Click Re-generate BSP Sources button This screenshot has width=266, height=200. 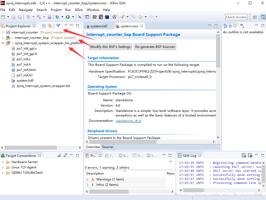tap(155, 47)
